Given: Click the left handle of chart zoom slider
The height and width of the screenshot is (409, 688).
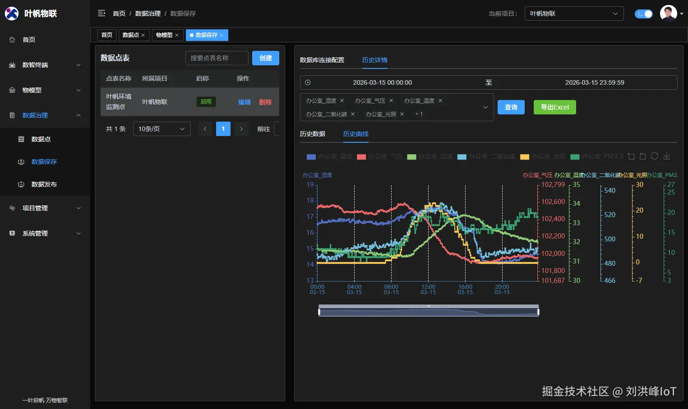Looking at the screenshot, I should click(319, 312).
